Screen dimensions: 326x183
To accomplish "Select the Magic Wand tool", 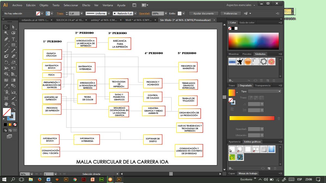I will click(x=6, y=33).
